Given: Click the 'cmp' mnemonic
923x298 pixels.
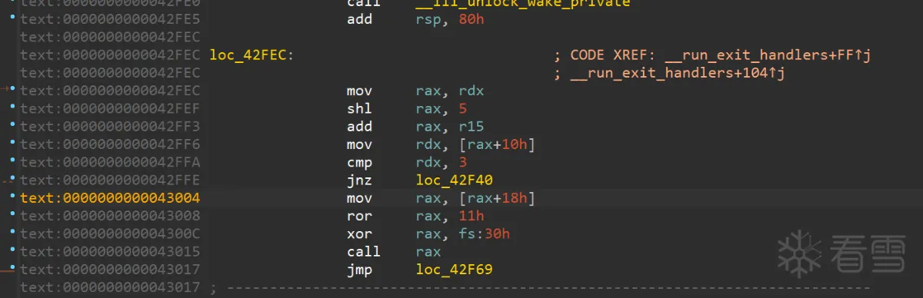Looking at the screenshot, I should click(x=359, y=163).
